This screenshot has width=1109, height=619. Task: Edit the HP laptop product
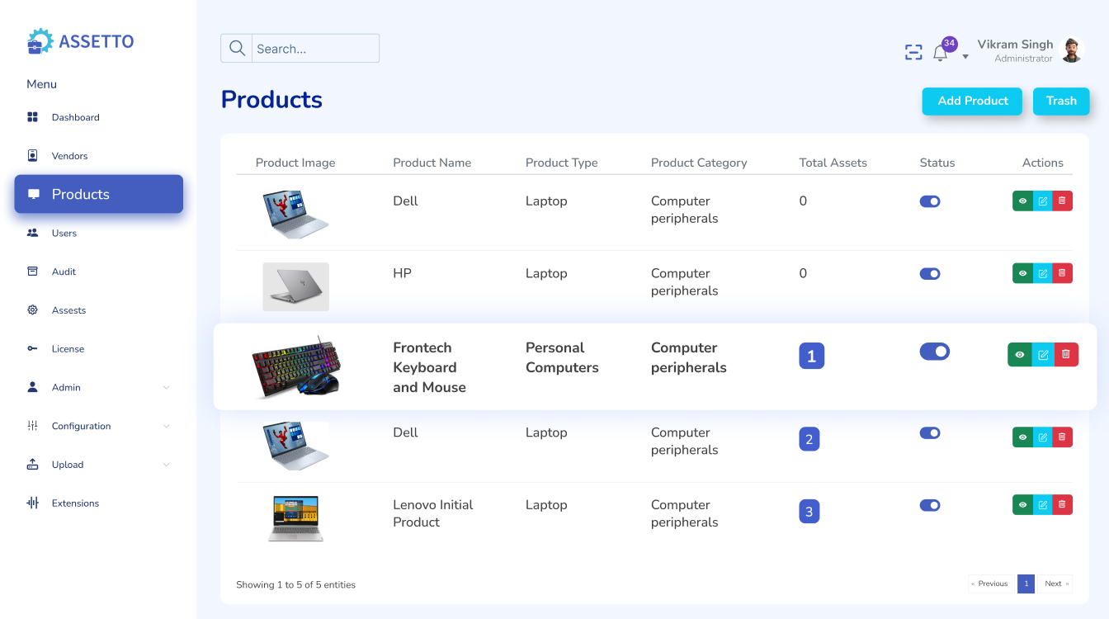1043,273
